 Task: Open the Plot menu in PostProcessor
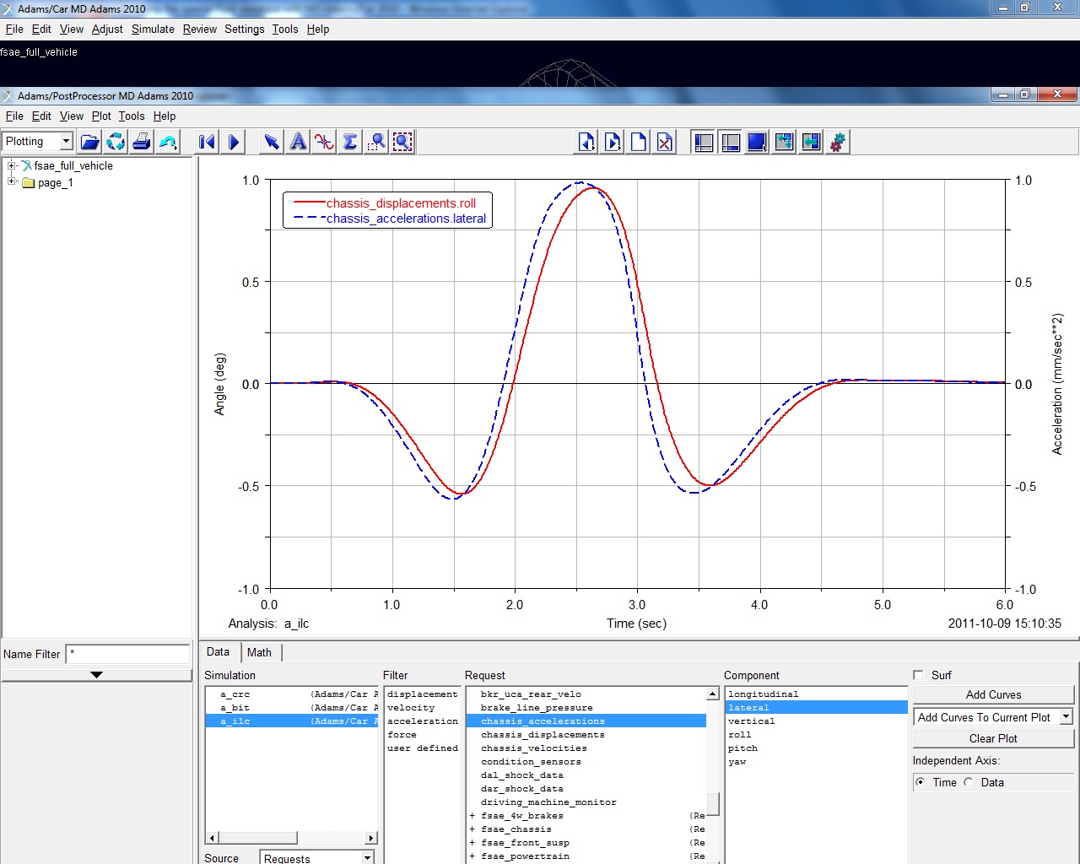point(101,116)
